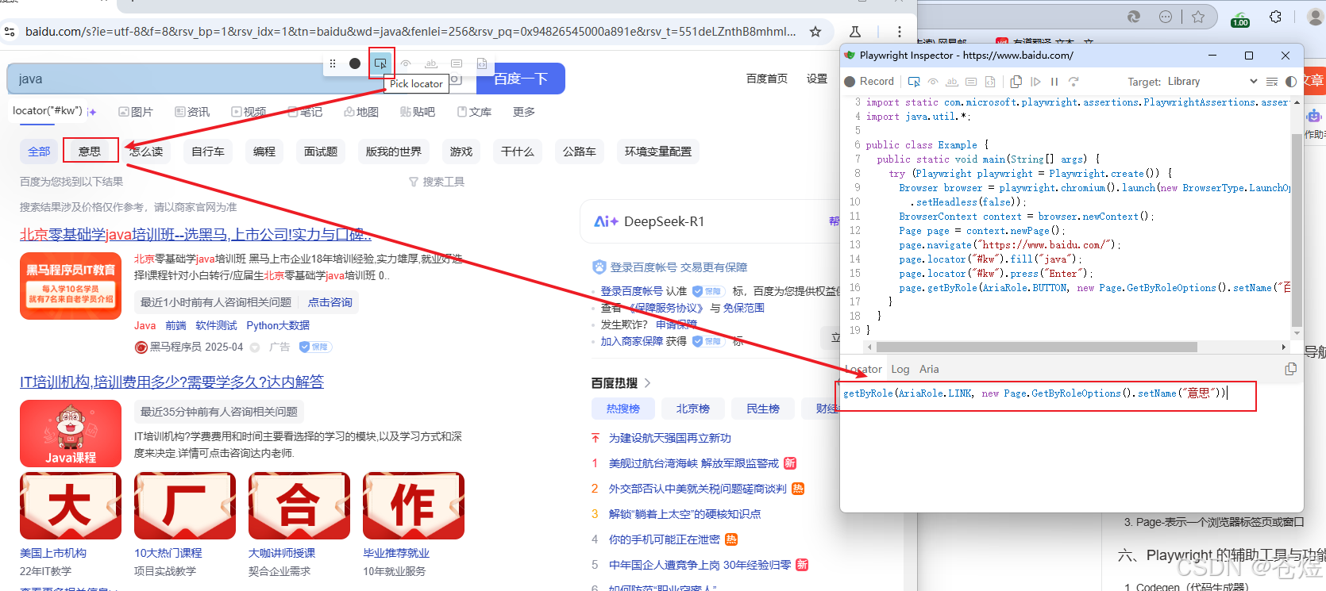Resume script with Inspector's play icon
Viewport: 1326px width, 591px height.
pyautogui.click(x=1035, y=82)
